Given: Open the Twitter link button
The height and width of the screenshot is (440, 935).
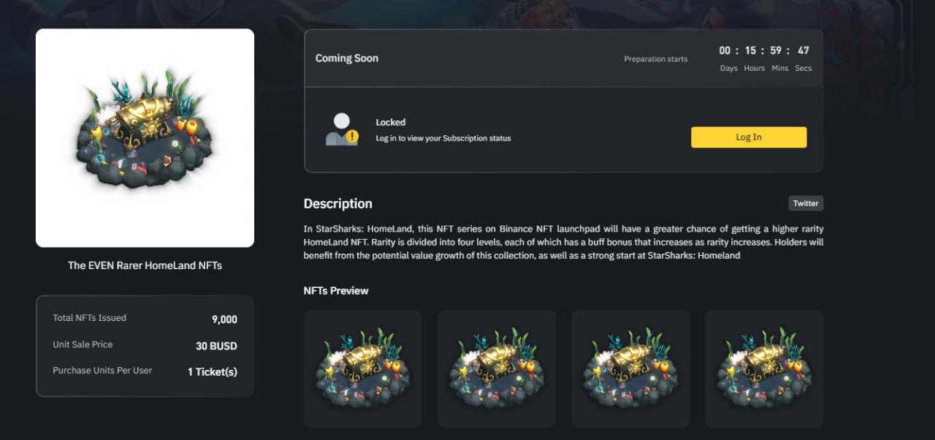Looking at the screenshot, I should point(806,203).
